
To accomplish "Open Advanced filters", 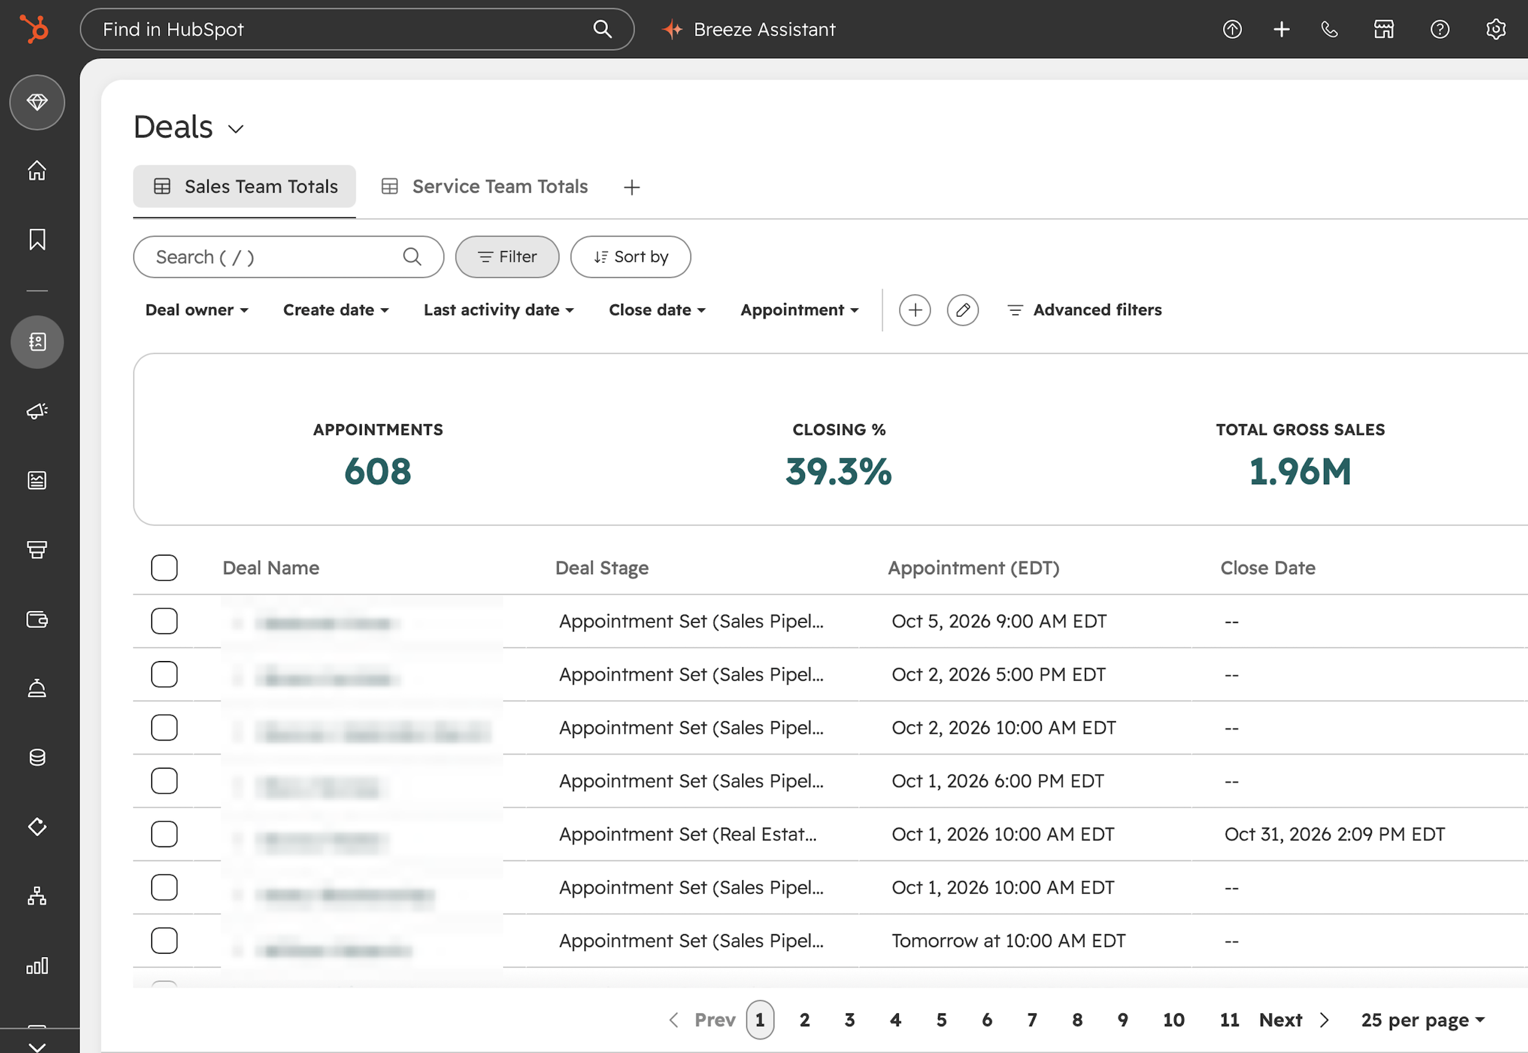I will click(x=1084, y=310).
